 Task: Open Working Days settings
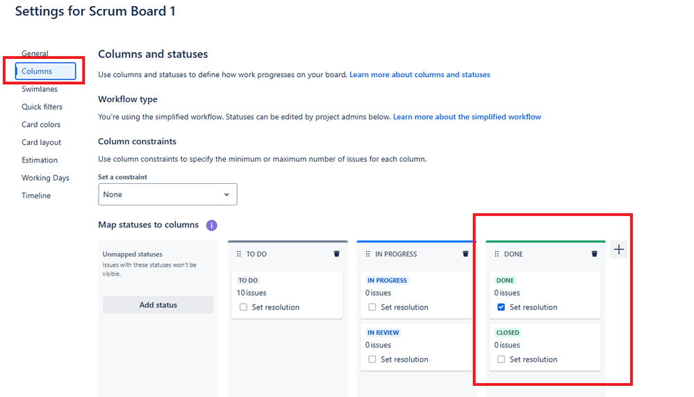(x=45, y=178)
